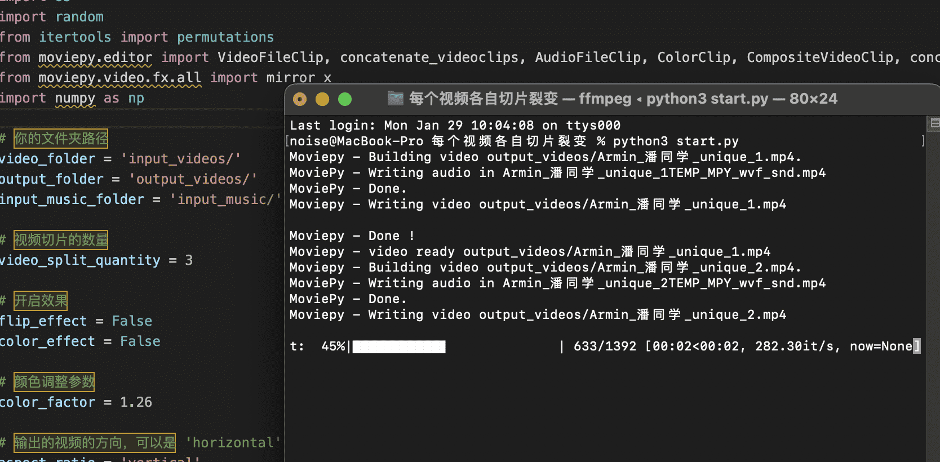
Task: Click the color_factor value 1.26
Action: click(x=136, y=402)
